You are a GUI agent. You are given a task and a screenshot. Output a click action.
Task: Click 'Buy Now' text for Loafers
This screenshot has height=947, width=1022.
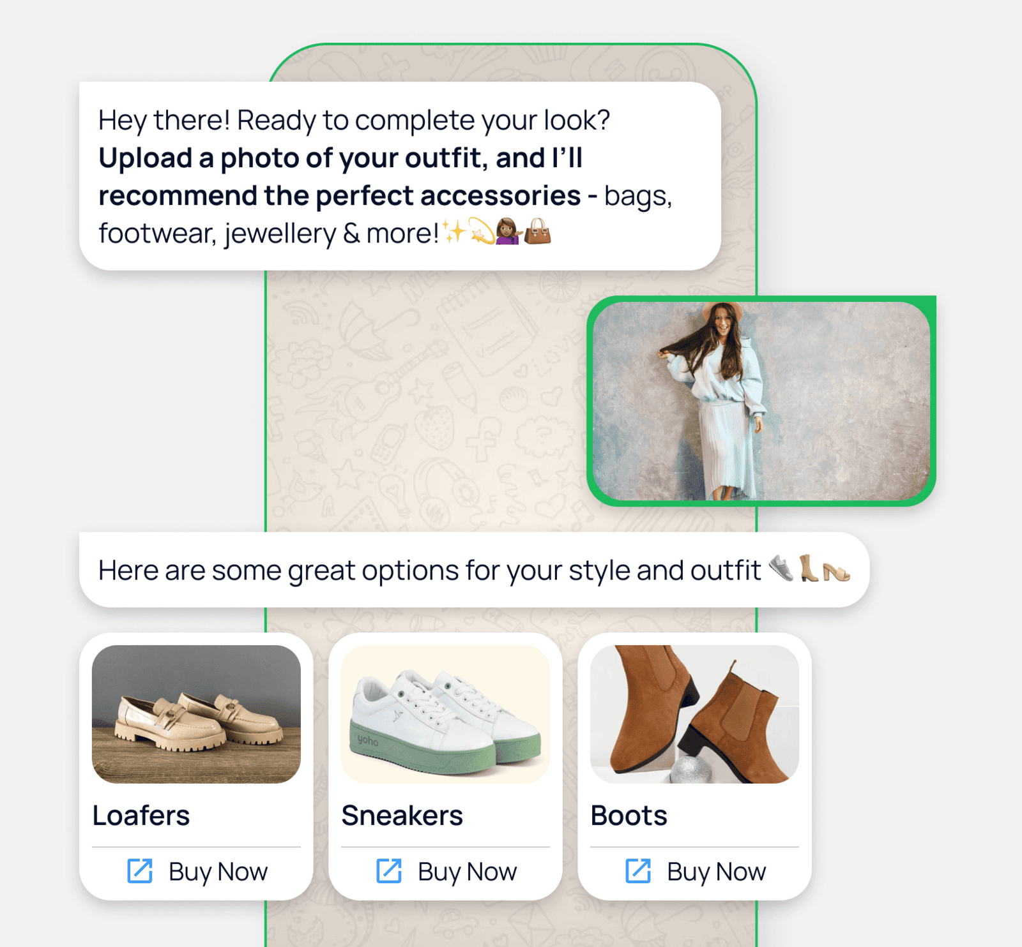click(x=218, y=872)
